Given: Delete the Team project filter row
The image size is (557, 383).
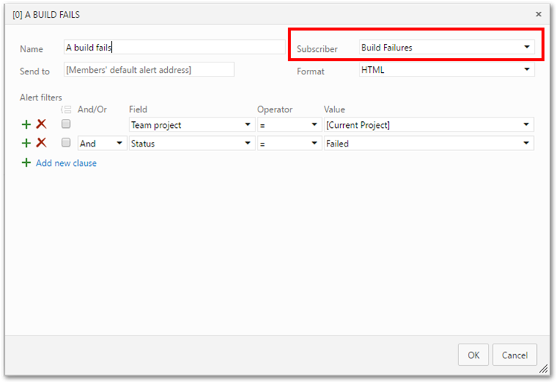Looking at the screenshot, I should tap(42, 124).
